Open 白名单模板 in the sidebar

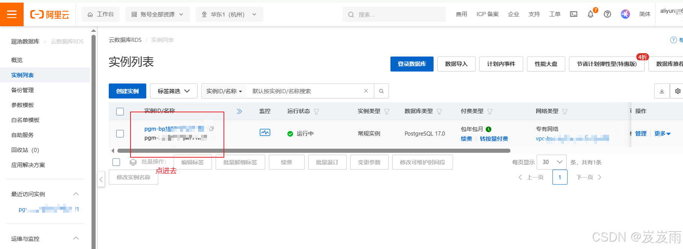click(x=26, y=120)
